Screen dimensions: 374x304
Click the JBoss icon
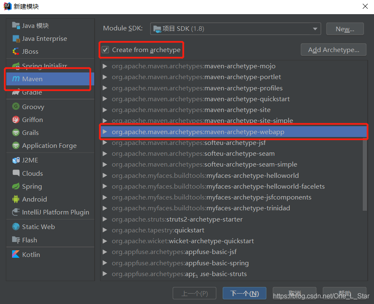pyautogui.click(x=16, y=52)
